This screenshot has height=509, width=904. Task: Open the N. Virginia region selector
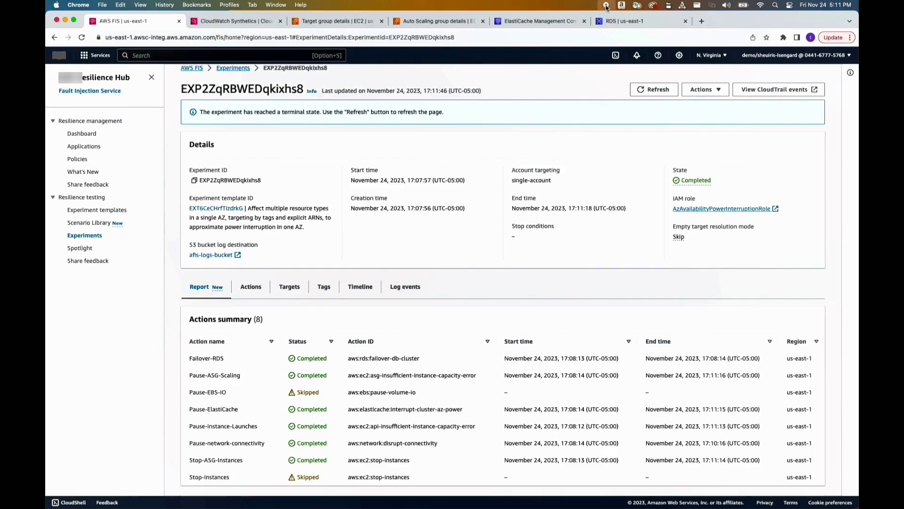point(711,55)
